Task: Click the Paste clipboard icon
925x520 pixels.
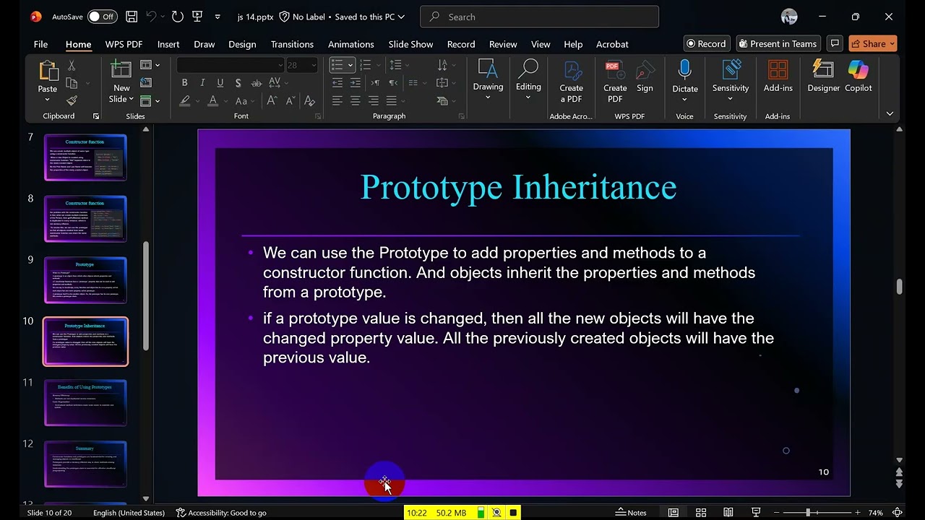Action: coord(48,71)
